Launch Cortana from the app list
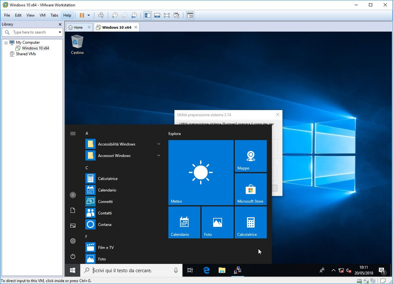The image size is (393, 284). [123, 225]
